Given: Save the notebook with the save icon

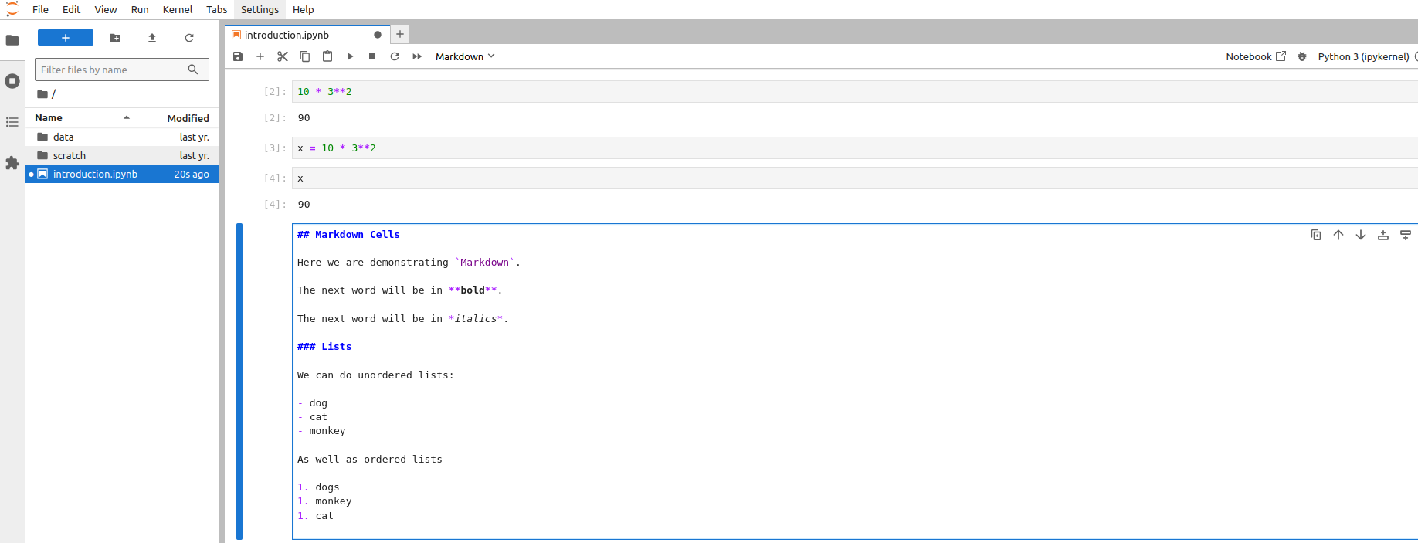Looking at the screenshot, I should [238, 56].
